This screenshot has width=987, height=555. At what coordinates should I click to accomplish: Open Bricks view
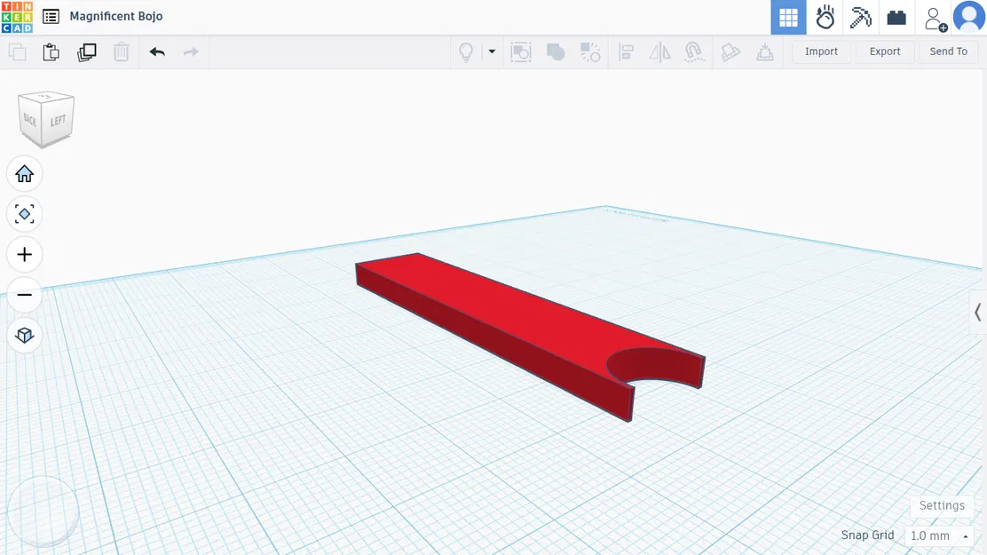click(896, 17)
